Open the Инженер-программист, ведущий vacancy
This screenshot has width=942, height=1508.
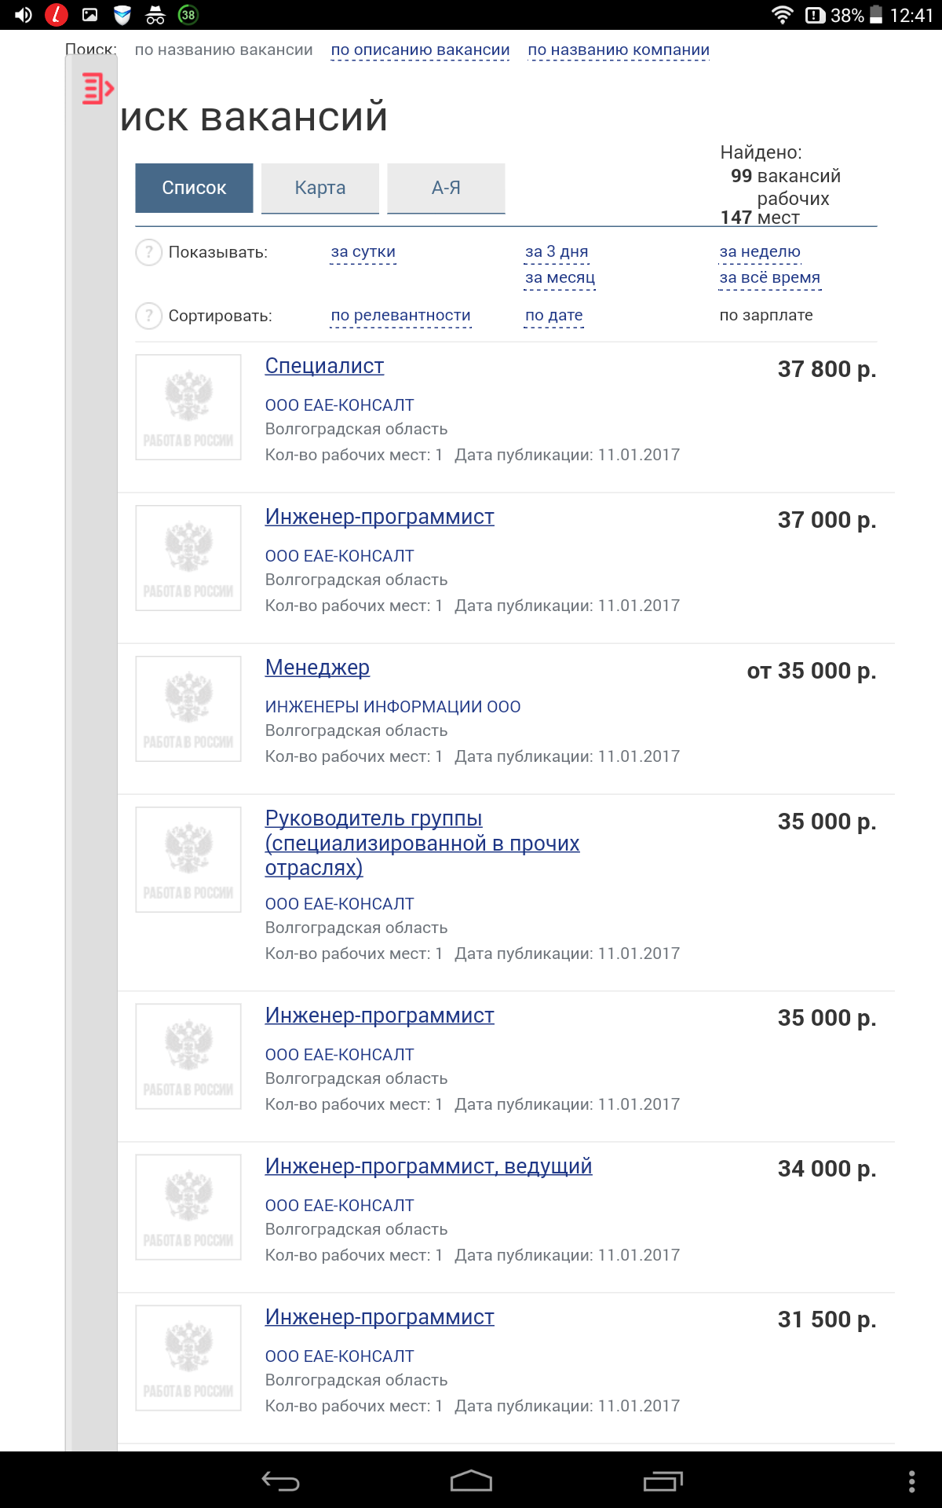(x=429, y=1166)
